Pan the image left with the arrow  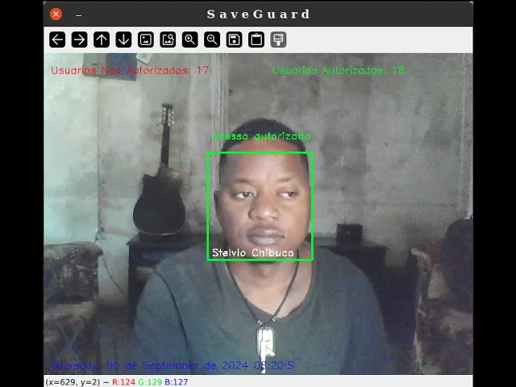point(57,40)
